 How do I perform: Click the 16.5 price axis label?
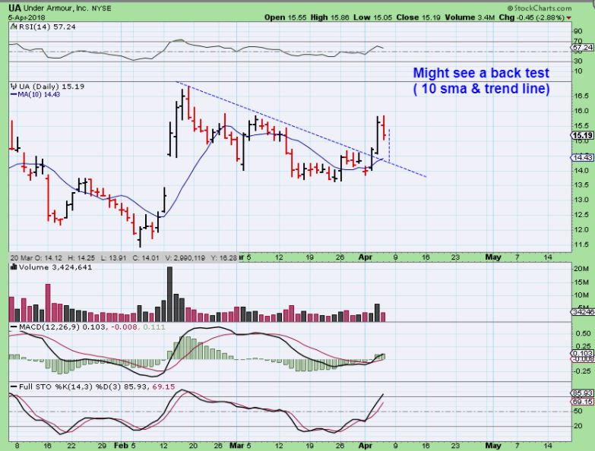click(581, 96)
